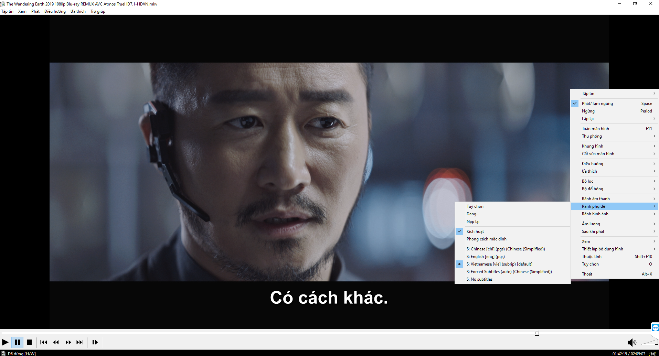Expand Sau khi phát submenu
The height and width of the screenshot is (356, 659).
tap(615, 231)
